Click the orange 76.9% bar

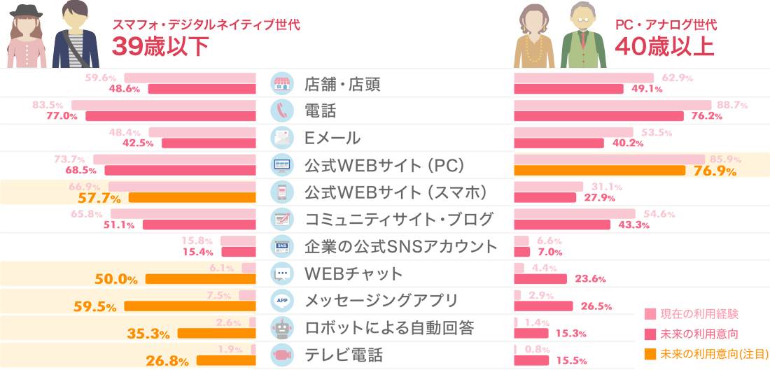pos(600,170)
